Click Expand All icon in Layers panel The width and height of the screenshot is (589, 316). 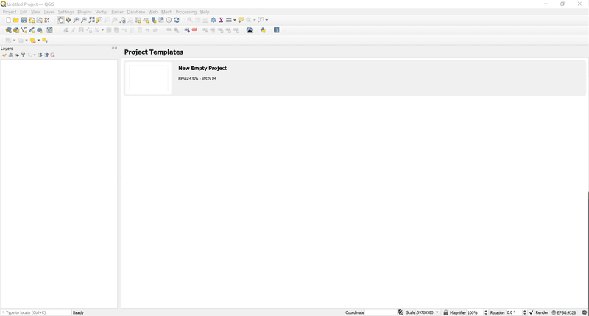(x=40, y=55)
